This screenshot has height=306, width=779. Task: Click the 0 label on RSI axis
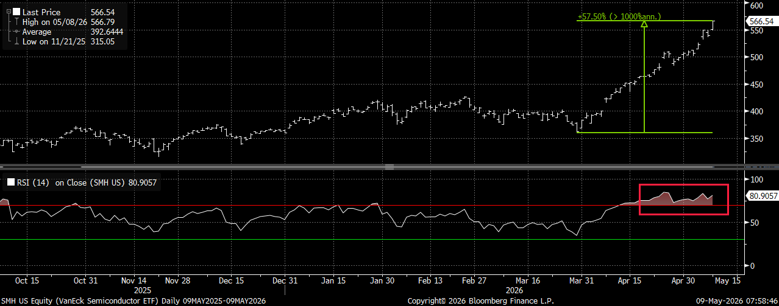click(752, 266)
